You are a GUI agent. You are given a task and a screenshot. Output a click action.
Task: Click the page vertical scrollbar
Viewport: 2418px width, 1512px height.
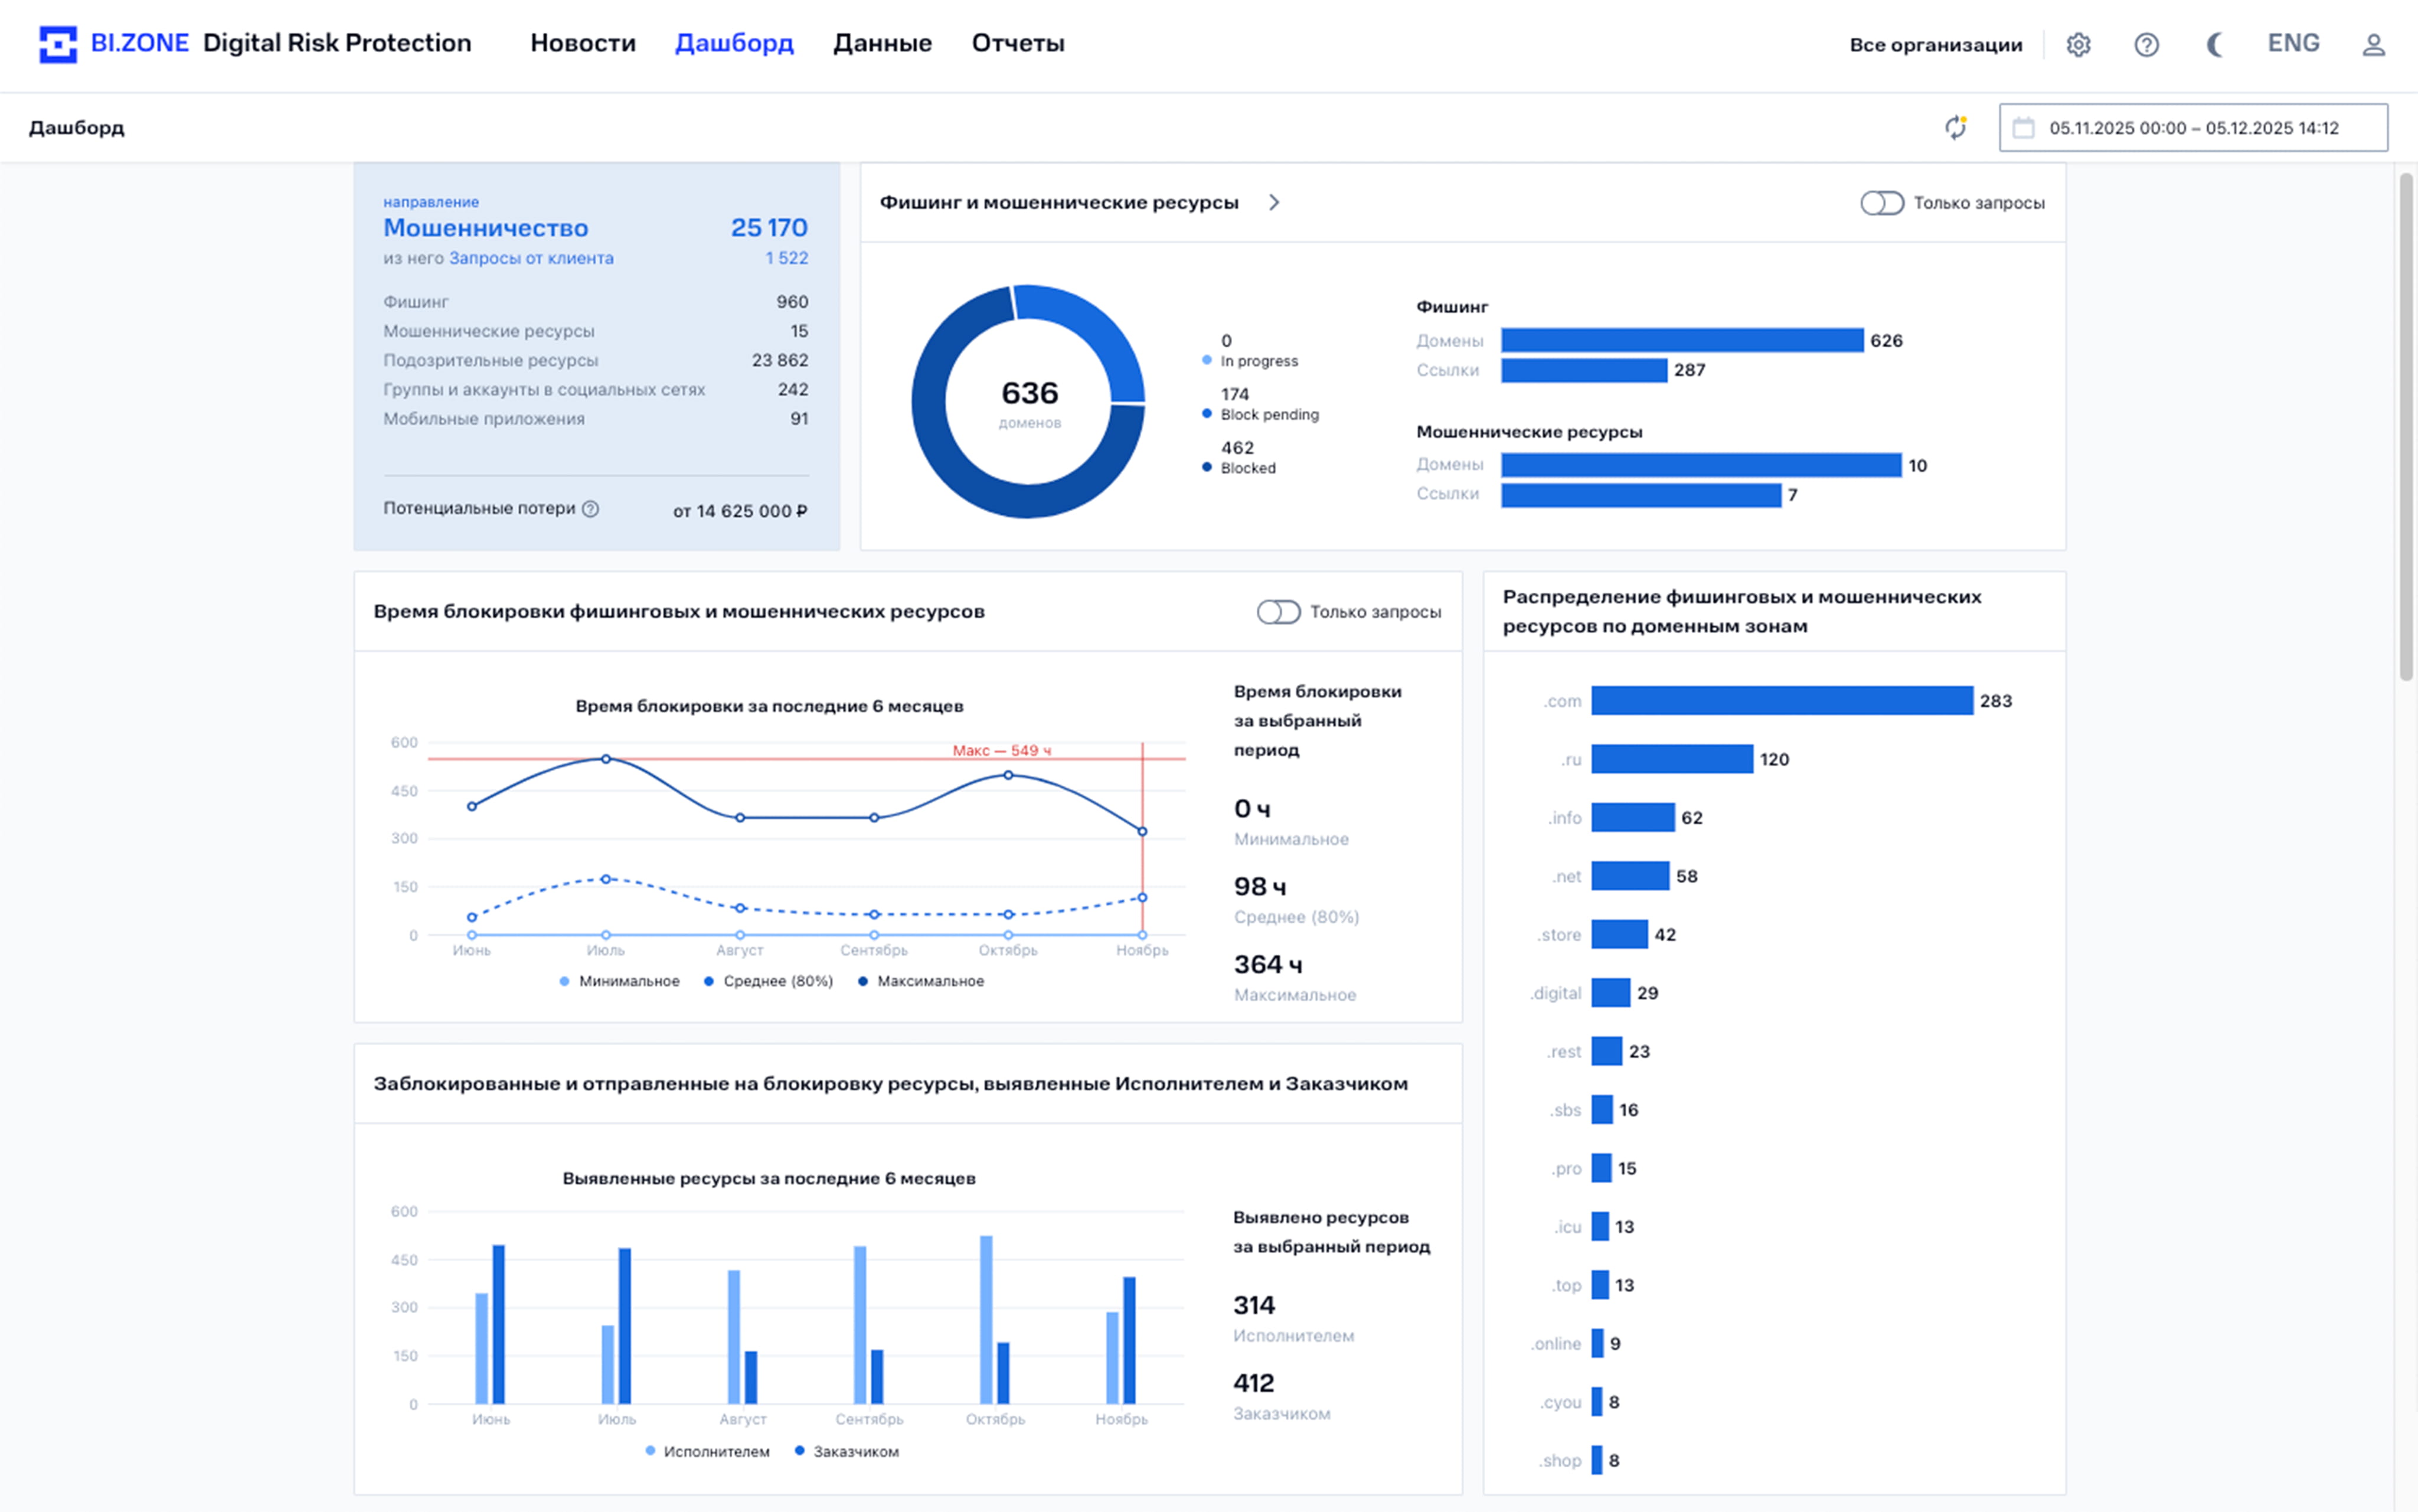pyautogui.click(x=2406, y=428)
